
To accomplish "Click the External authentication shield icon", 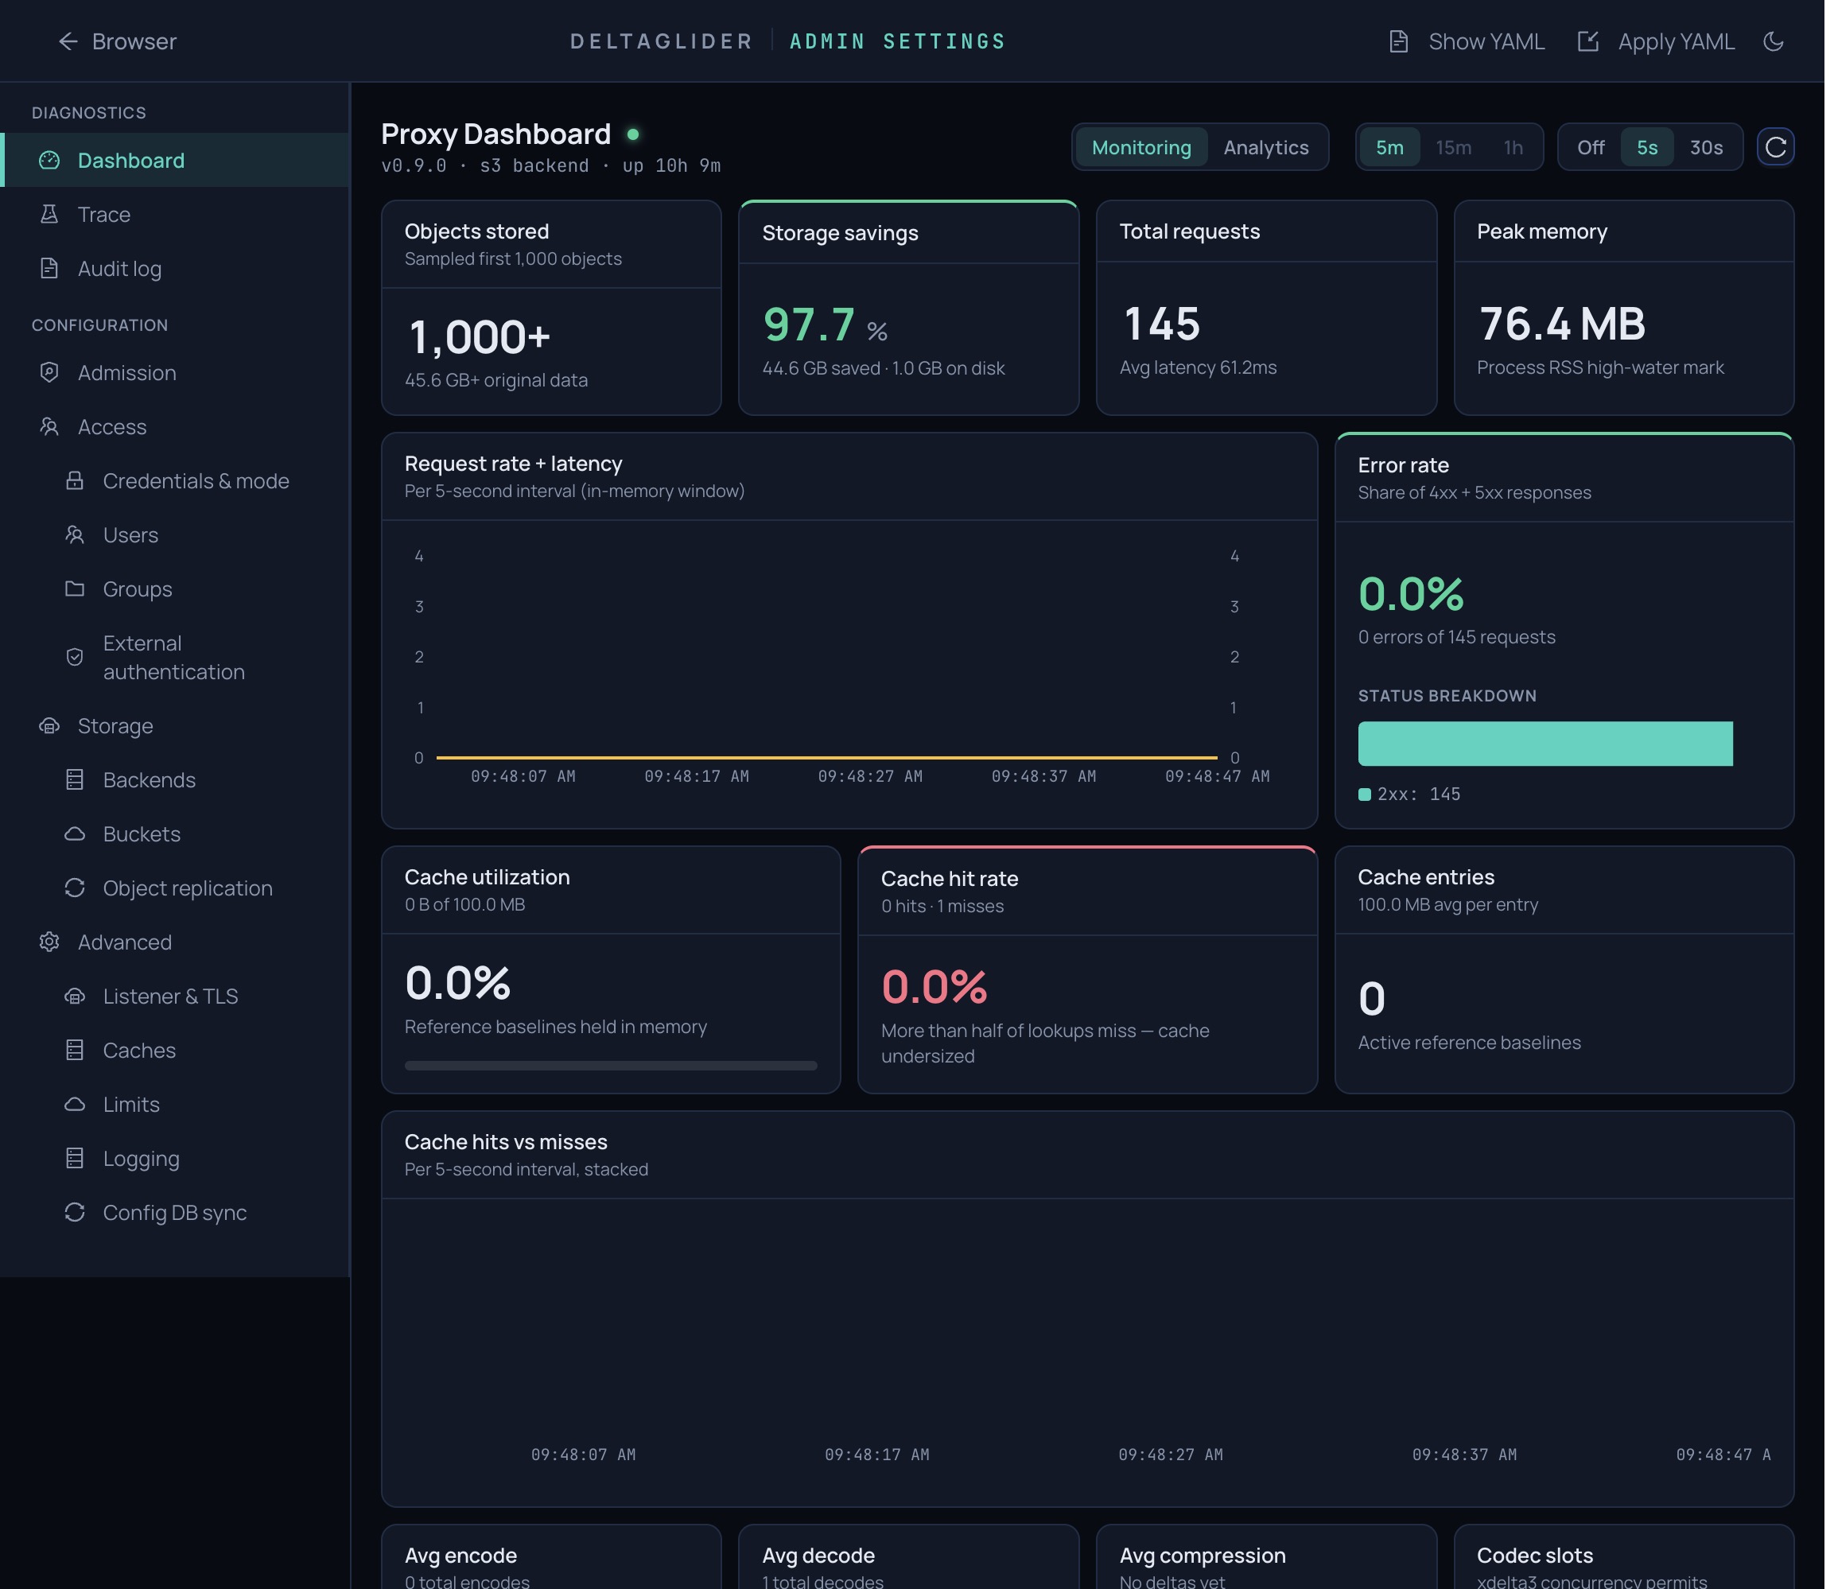I will tap(75, 657).
